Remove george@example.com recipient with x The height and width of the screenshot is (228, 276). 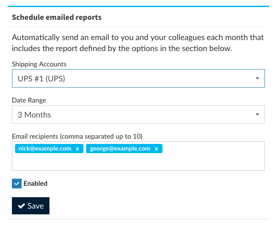coord(156,149)
